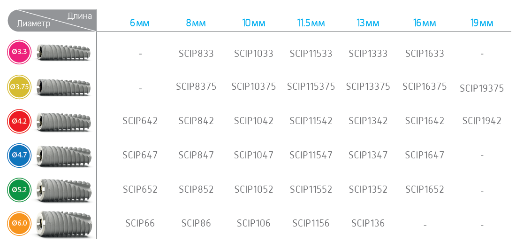Click the green Ø5.2 diameter badge

point(19,189)
